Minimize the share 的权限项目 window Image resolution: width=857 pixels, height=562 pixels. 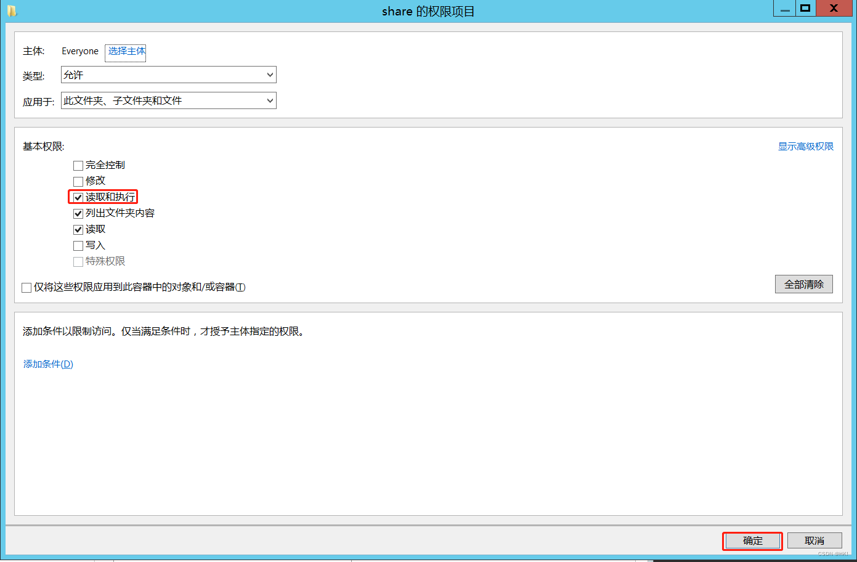(x=784, y=9)
